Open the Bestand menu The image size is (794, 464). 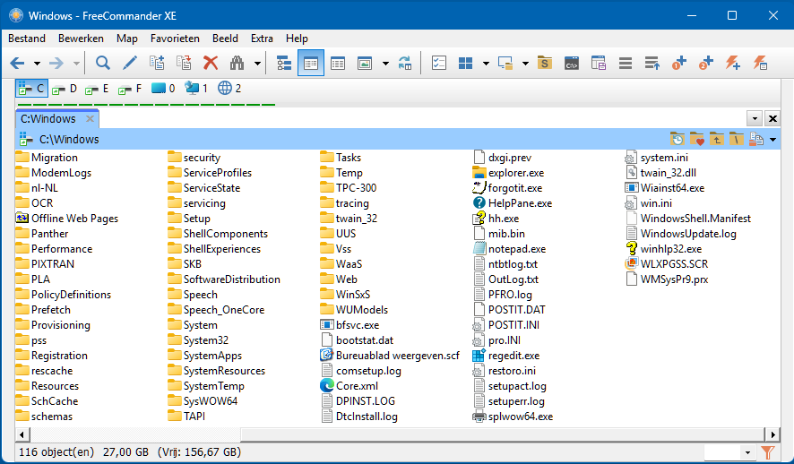pos(27,39)
